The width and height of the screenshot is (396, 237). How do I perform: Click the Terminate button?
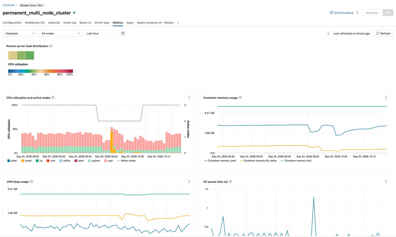[372, 13]
